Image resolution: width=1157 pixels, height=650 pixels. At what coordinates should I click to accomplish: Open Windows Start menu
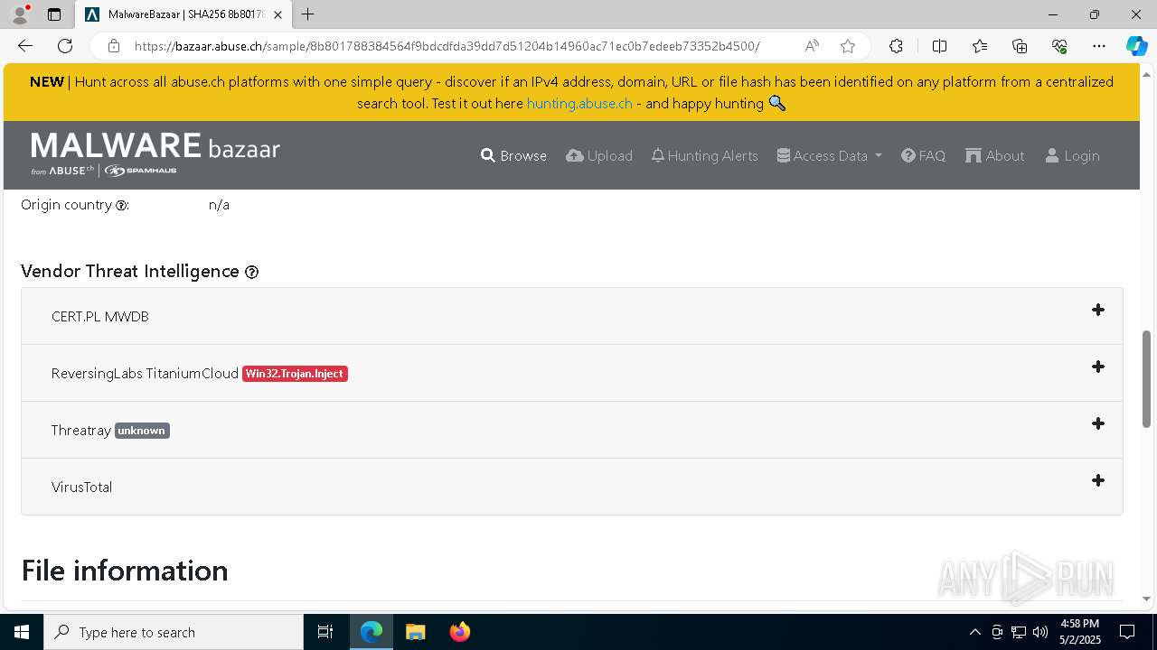(22, 632)
